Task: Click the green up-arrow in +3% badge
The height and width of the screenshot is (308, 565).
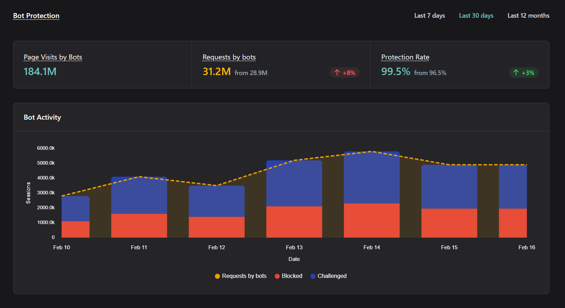Action: [516, 73]
